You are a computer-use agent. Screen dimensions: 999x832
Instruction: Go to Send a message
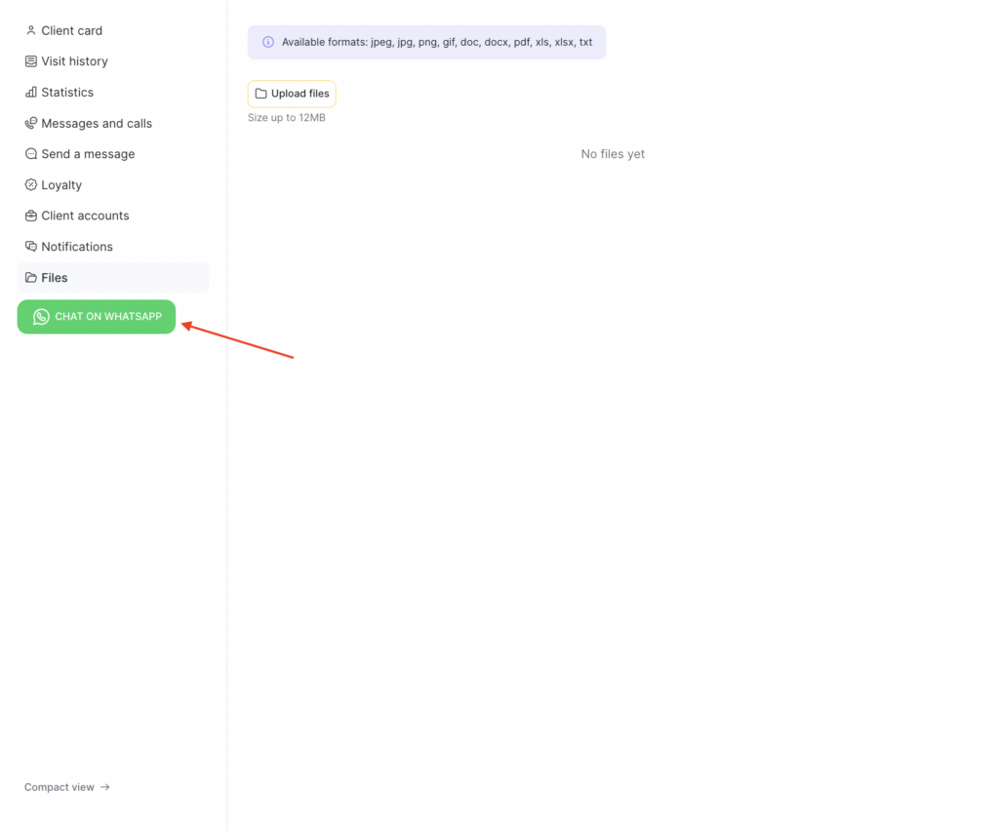[88, 154]
